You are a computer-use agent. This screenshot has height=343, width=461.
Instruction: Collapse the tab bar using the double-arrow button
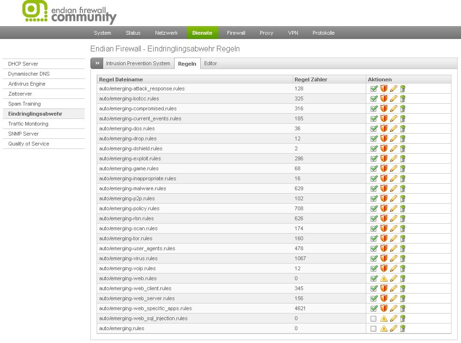(x=97, y=63)
